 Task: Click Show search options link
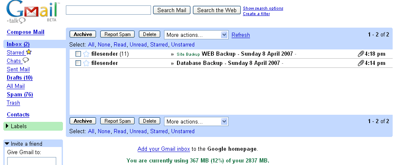[x=263, y=8]
